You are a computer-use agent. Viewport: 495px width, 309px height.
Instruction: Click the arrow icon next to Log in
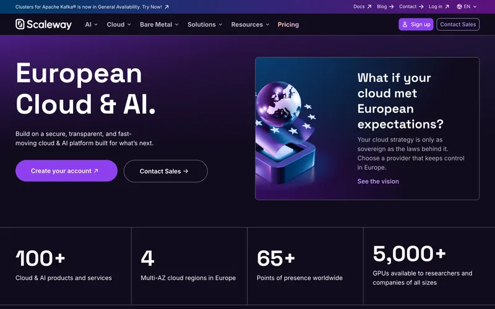447,7
